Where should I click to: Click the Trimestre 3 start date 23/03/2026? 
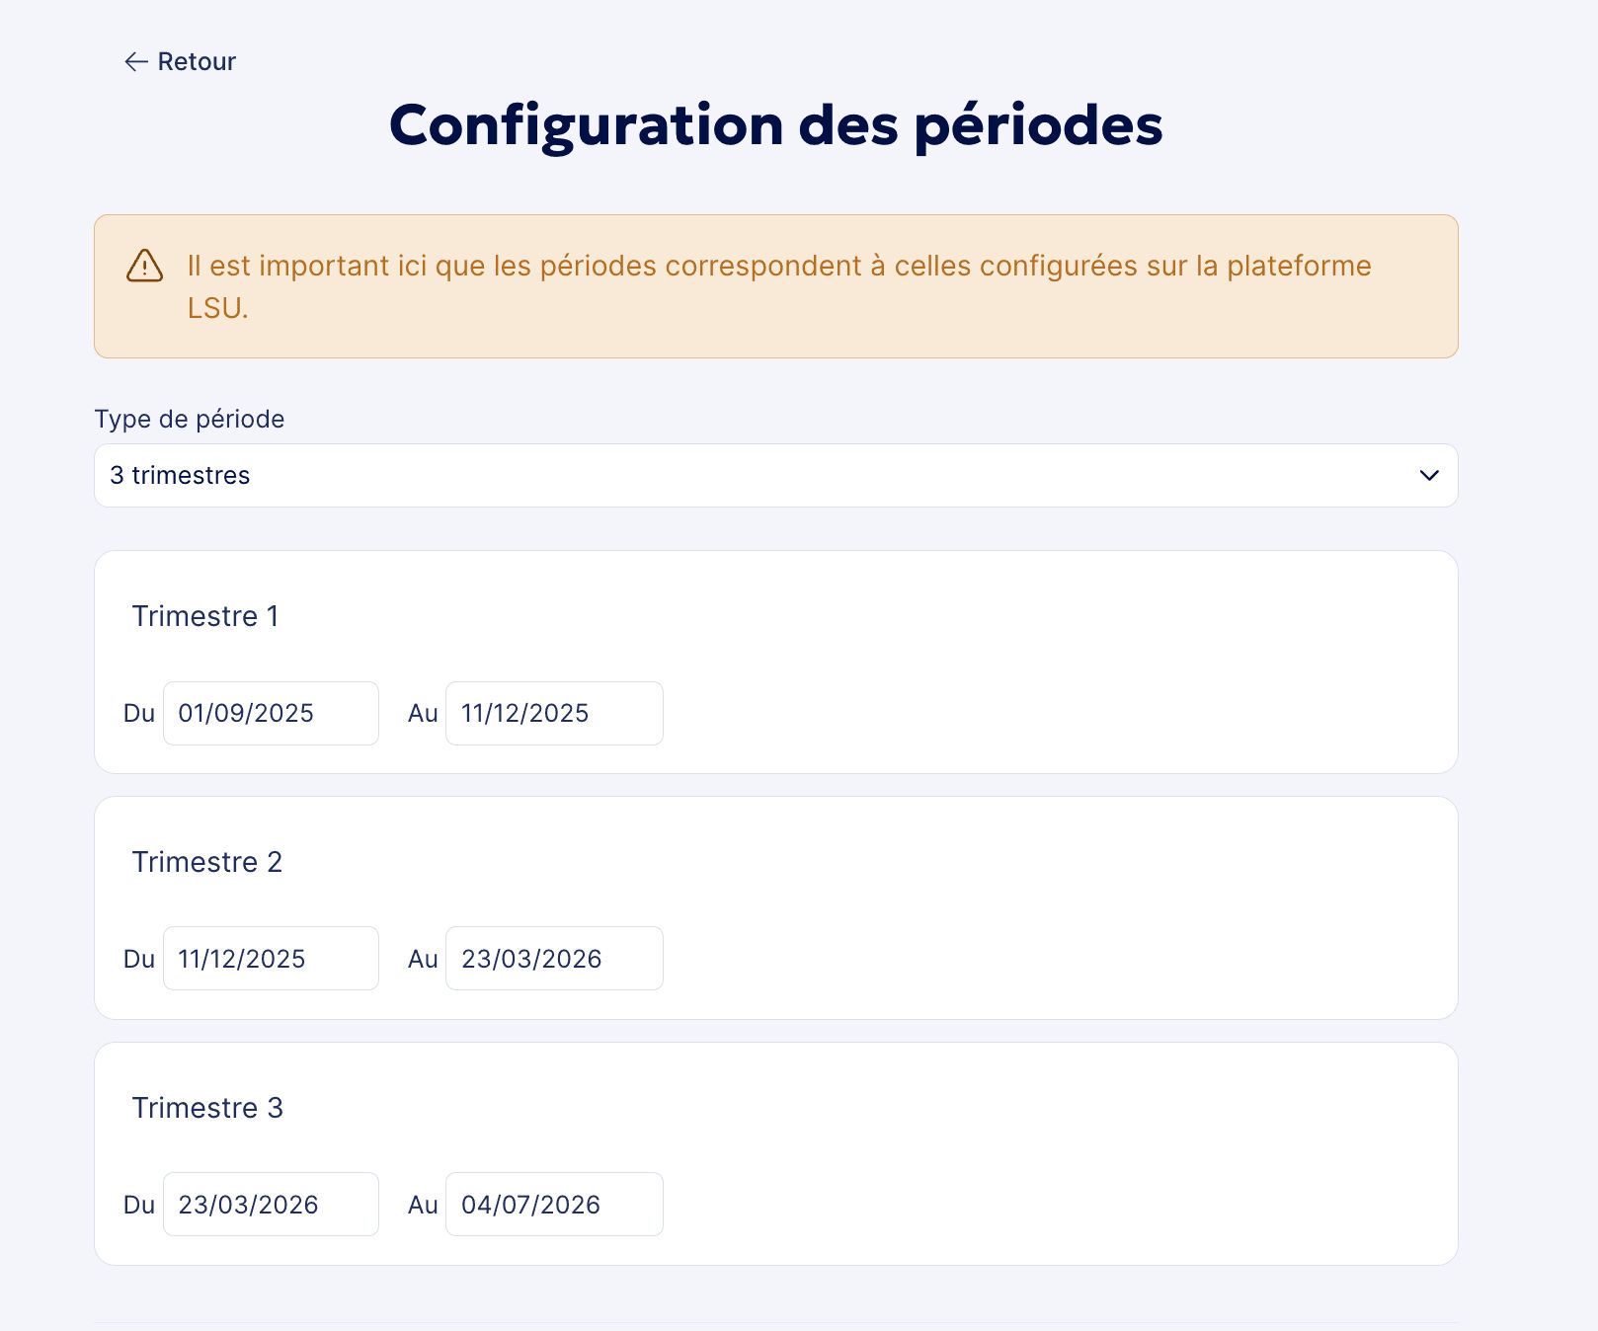(271, 1204)
